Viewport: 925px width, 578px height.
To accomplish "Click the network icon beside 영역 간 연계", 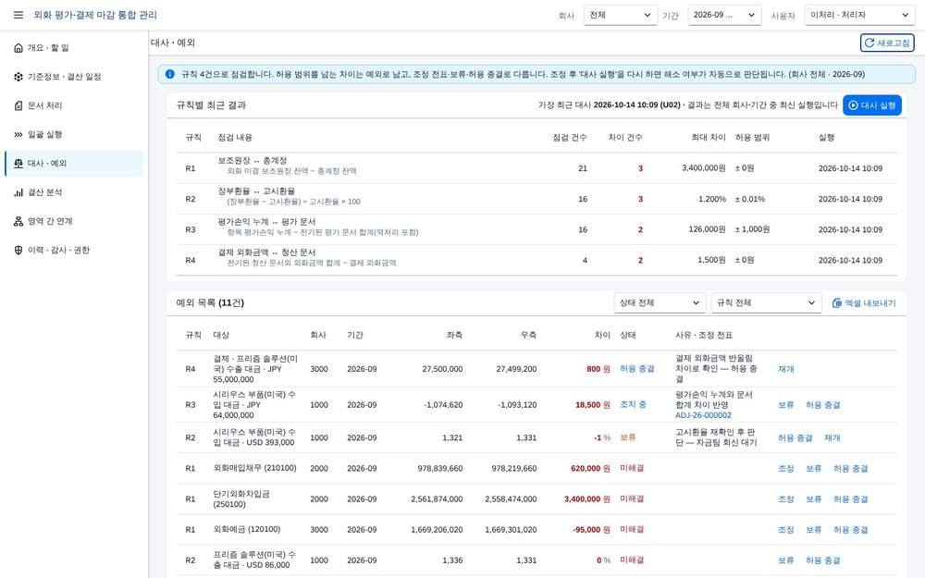I will [18, 221].
